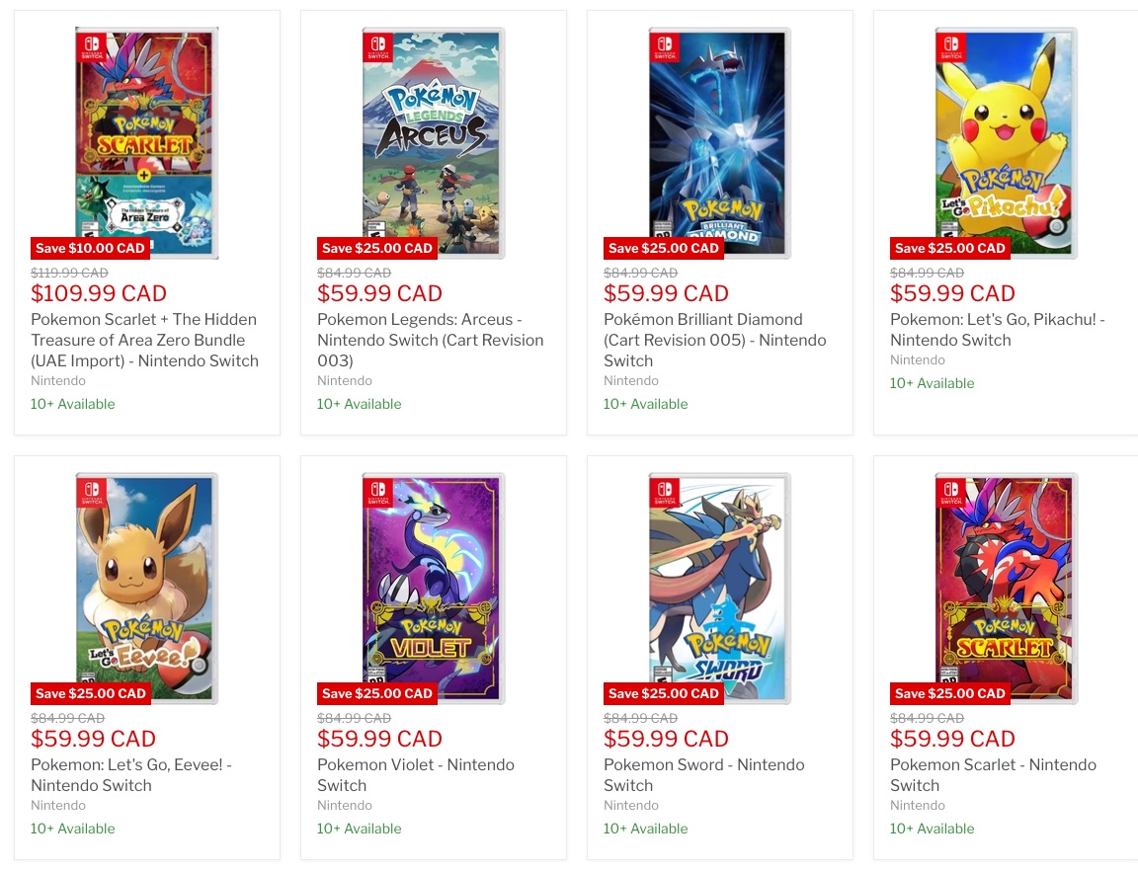Select the Let's Go, Pikachu! cover thumbnail
The image size is (1138, 871).
(1006, 128)
